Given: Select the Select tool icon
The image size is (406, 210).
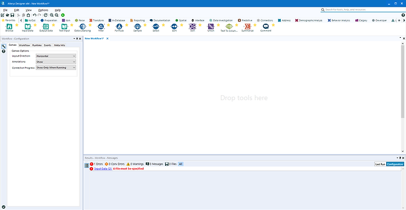Looking at the screenshot, I should [x=156, y=26].
